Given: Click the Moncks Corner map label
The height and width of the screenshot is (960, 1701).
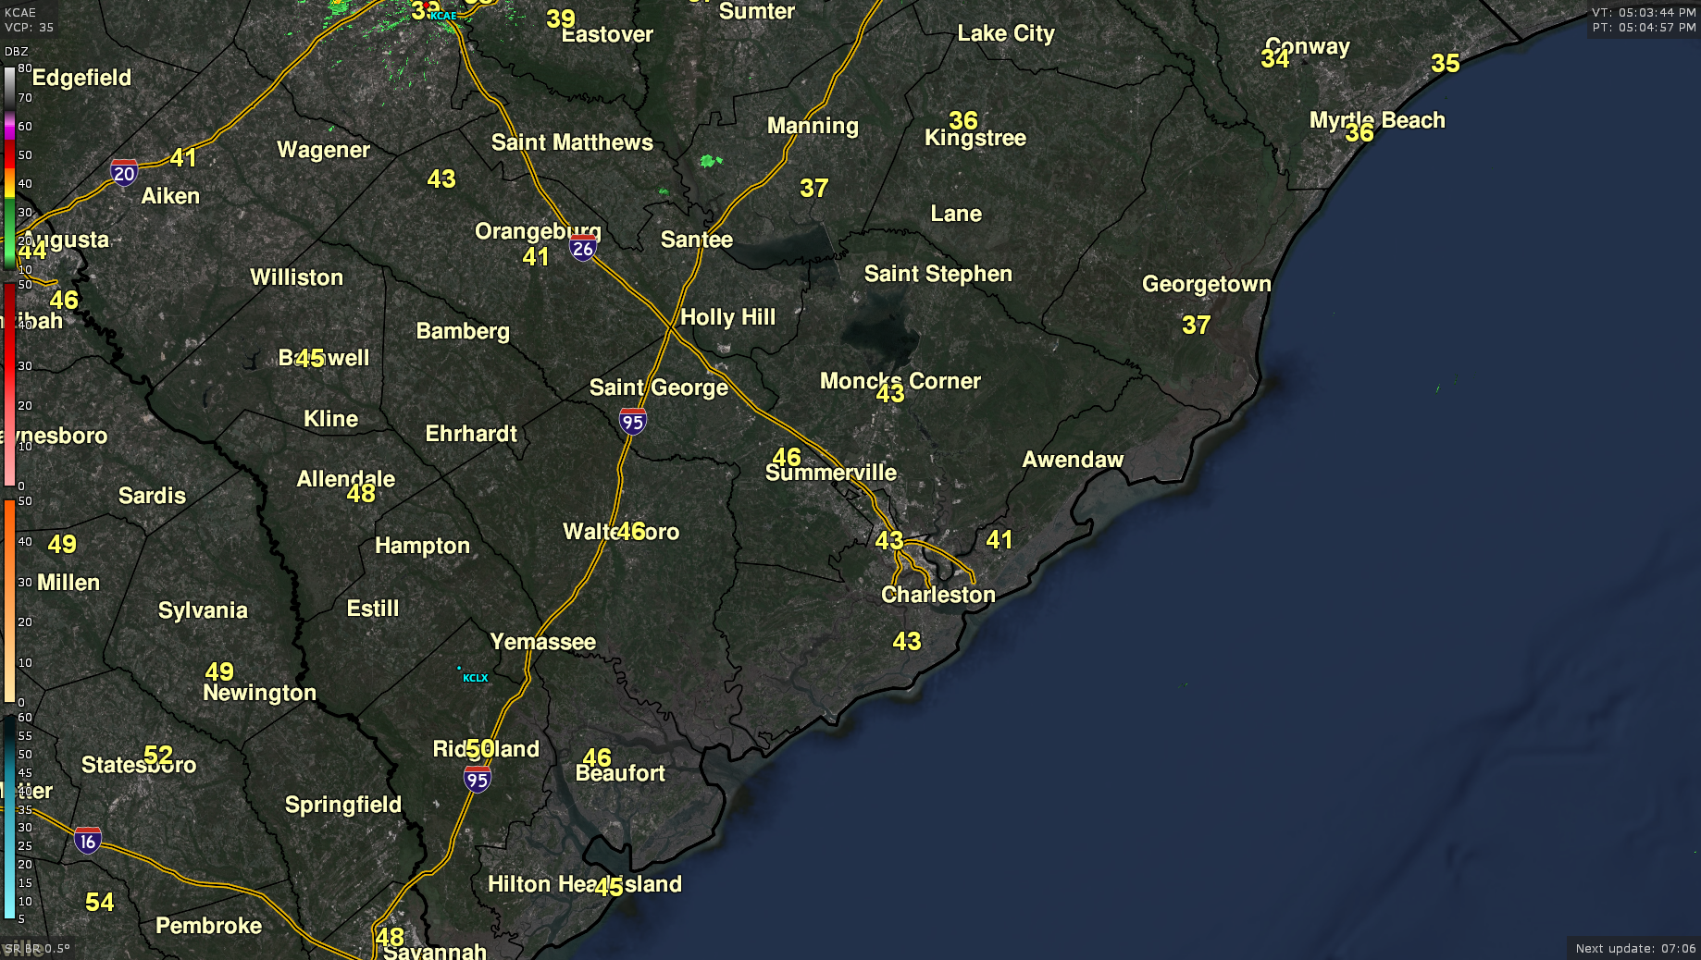Looking at the screenshot, I should tap(900, 381).
